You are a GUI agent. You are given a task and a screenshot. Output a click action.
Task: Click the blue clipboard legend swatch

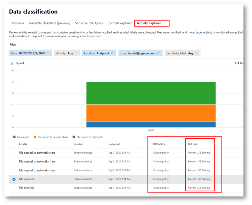click(x=74, y=137)
